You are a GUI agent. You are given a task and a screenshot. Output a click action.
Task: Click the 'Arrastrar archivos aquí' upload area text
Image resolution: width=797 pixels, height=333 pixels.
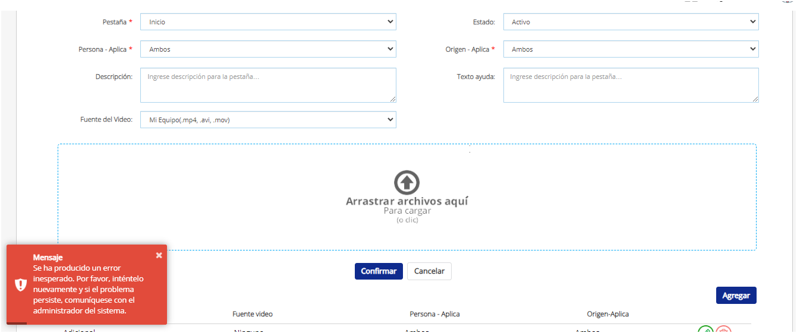click(407, 201)
